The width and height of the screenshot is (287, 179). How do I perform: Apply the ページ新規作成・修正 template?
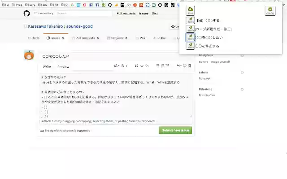pos(190,29)
